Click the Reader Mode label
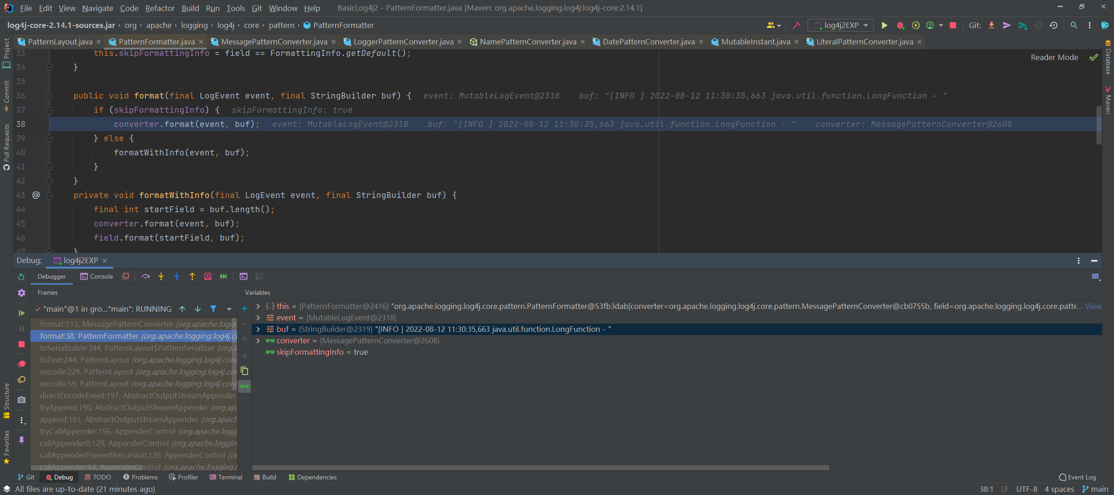This screenshot has width=1114, height=495. tap(1054, 57)
